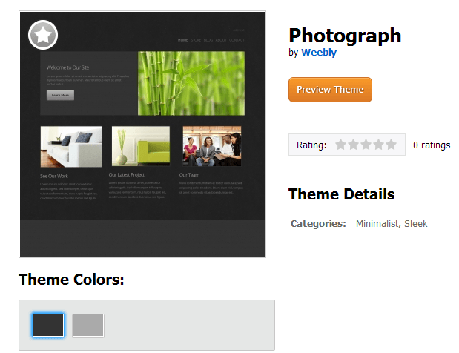Click HOME in the preview navigation

[182, 40]
